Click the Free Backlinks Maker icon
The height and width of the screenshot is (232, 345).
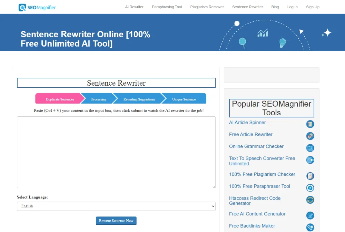pyautogui.click(x=310, y=228)
